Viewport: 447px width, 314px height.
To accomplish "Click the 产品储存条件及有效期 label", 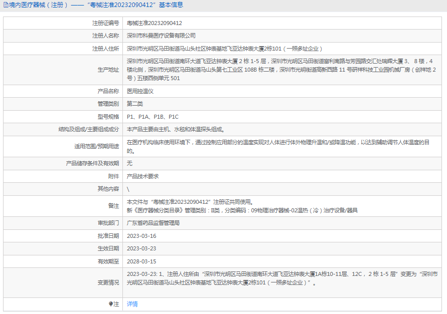I will [92, 163].
